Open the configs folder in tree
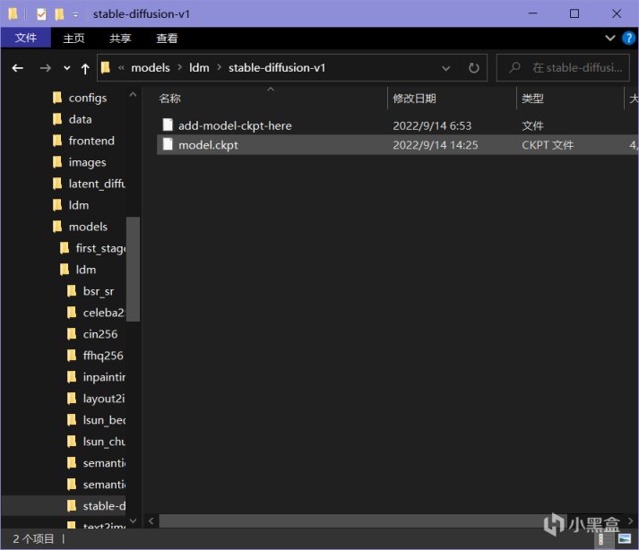 (88, 98)
